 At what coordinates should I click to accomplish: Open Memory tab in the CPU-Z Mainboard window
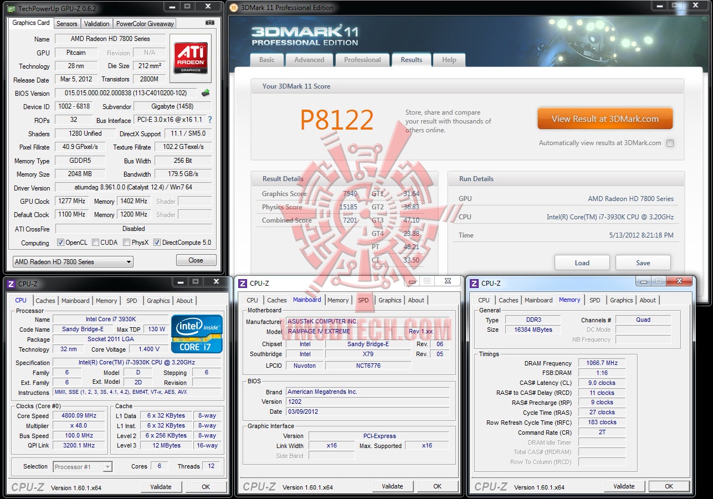pyautogui.click(x=338, y=300)
